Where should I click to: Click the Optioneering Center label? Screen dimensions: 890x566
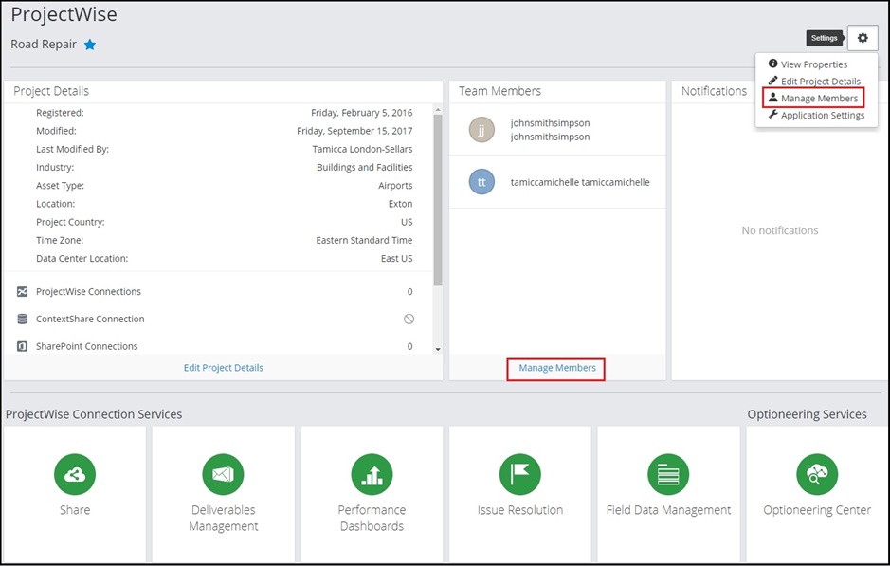[817, 510]
